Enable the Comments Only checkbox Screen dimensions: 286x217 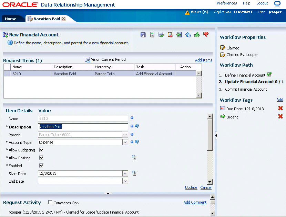[50, 202]
